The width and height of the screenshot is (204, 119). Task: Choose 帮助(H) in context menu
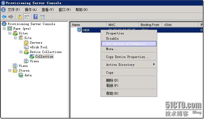[129, 93]
